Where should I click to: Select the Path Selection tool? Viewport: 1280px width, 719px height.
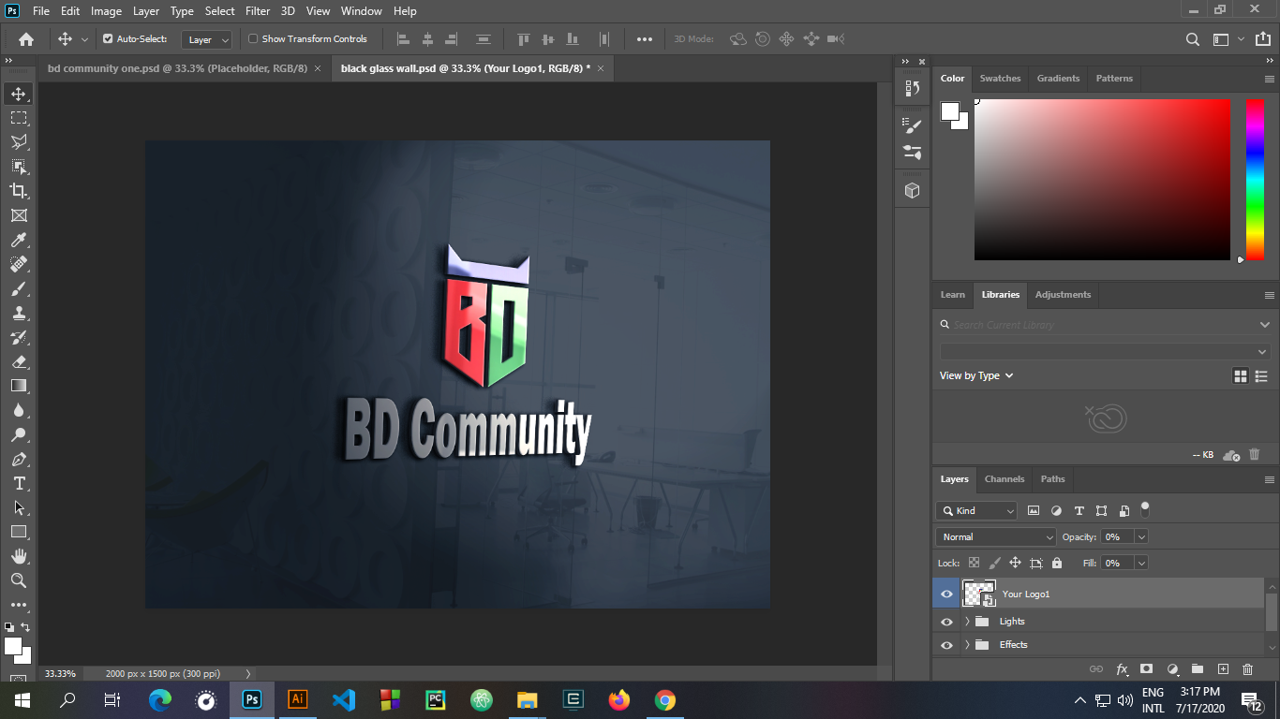(x=19, y=507)
